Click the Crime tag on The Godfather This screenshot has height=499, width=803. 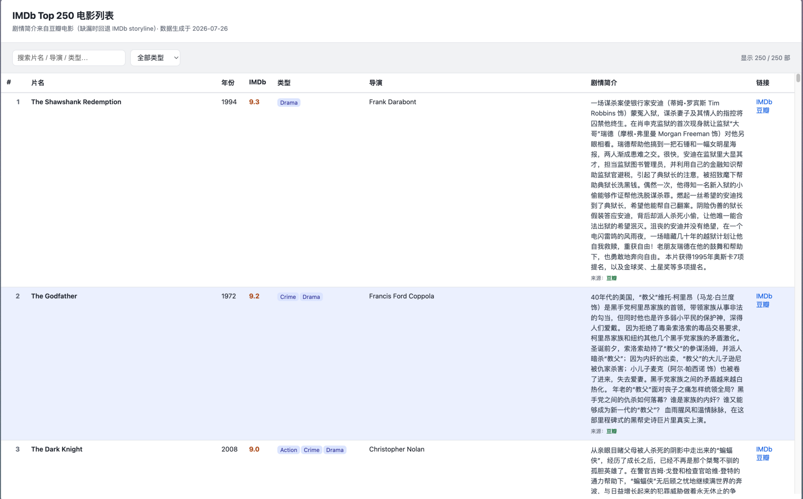(x=288, y=297)
